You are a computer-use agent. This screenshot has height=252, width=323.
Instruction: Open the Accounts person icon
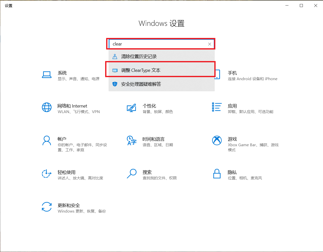[47, 140]
